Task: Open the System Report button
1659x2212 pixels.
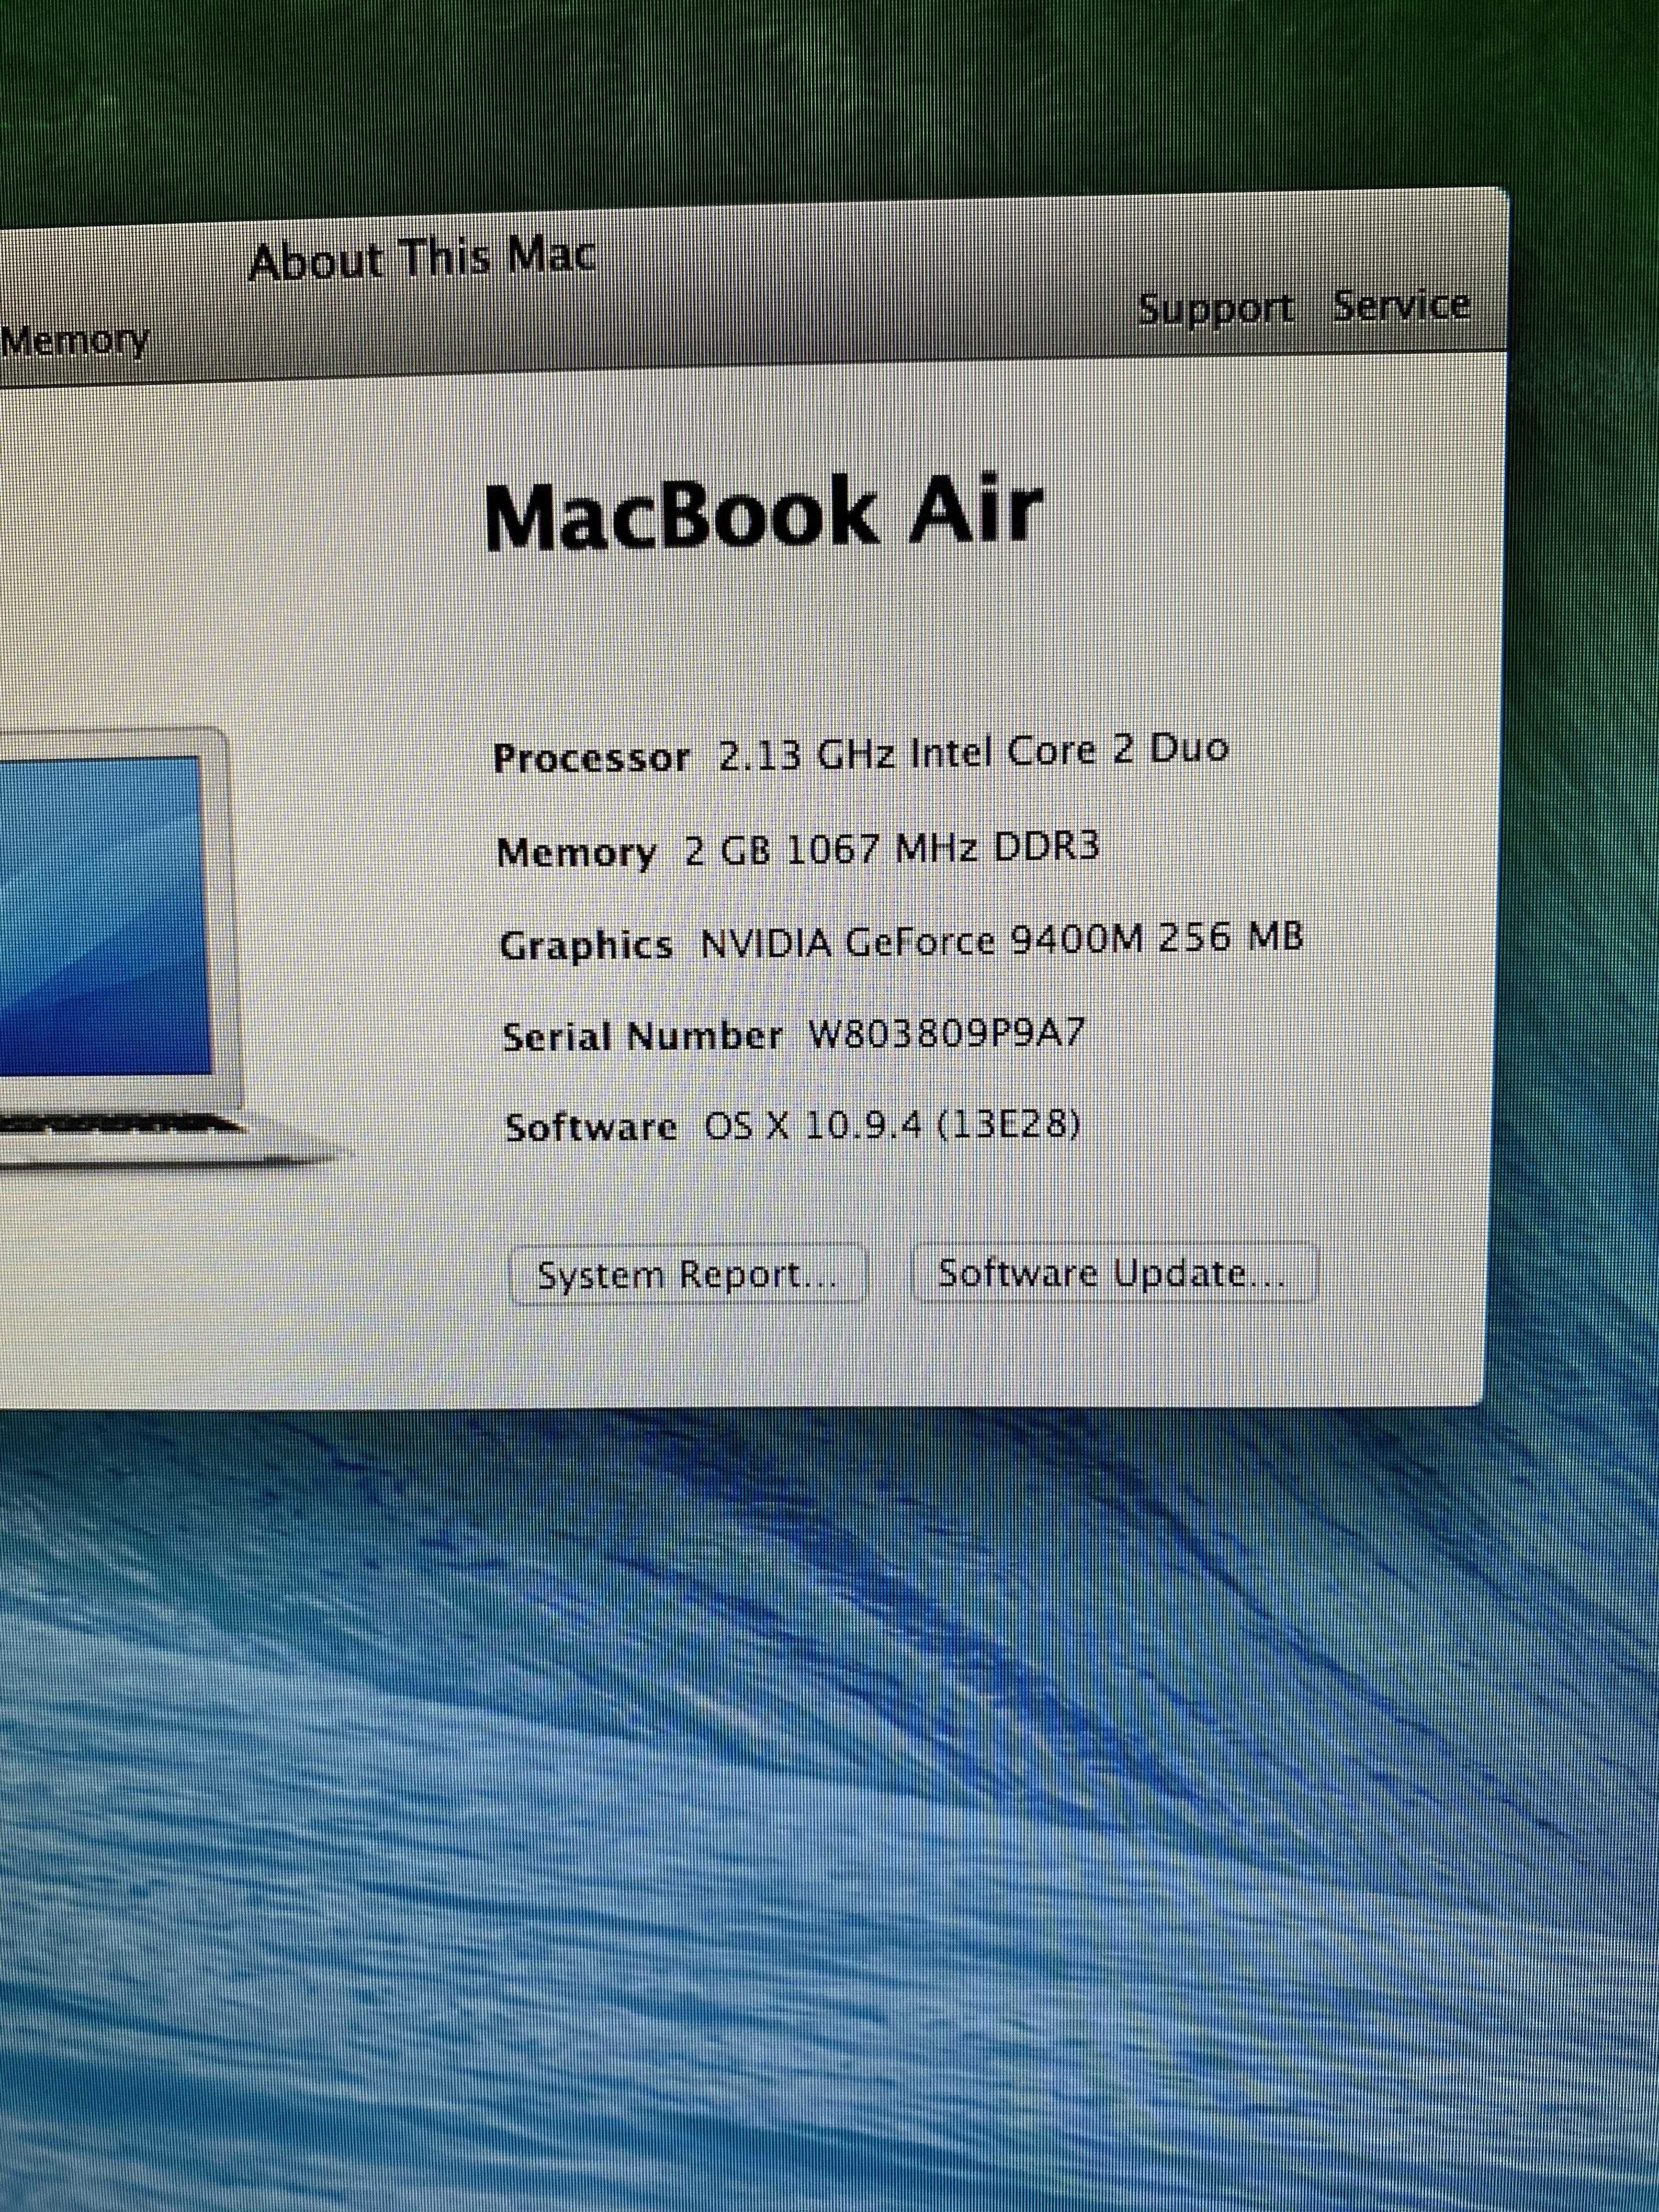Action: [x=687, y=1274]
